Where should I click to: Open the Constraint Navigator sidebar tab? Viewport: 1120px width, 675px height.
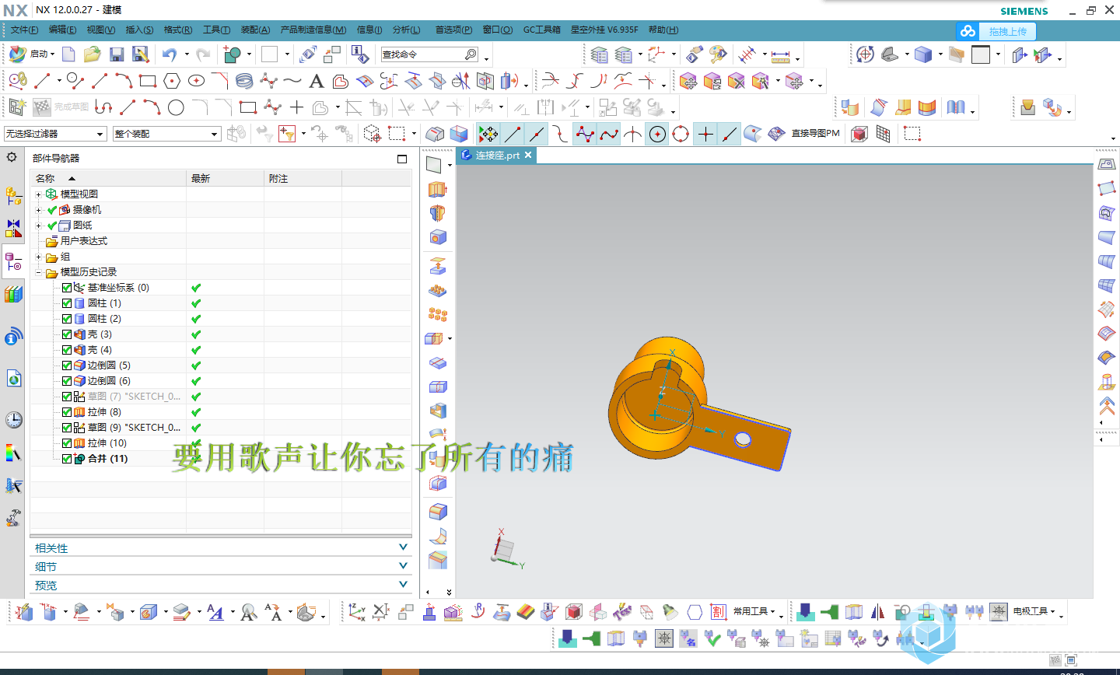[13, 228]
